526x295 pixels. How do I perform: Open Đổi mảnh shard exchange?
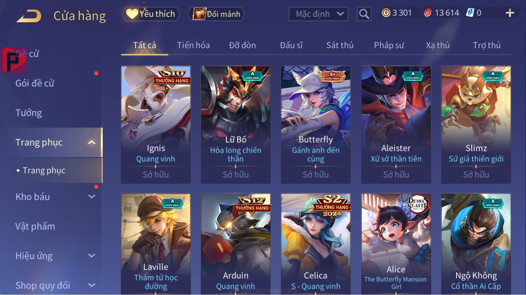pyautogui.click(x=216, y=14)
